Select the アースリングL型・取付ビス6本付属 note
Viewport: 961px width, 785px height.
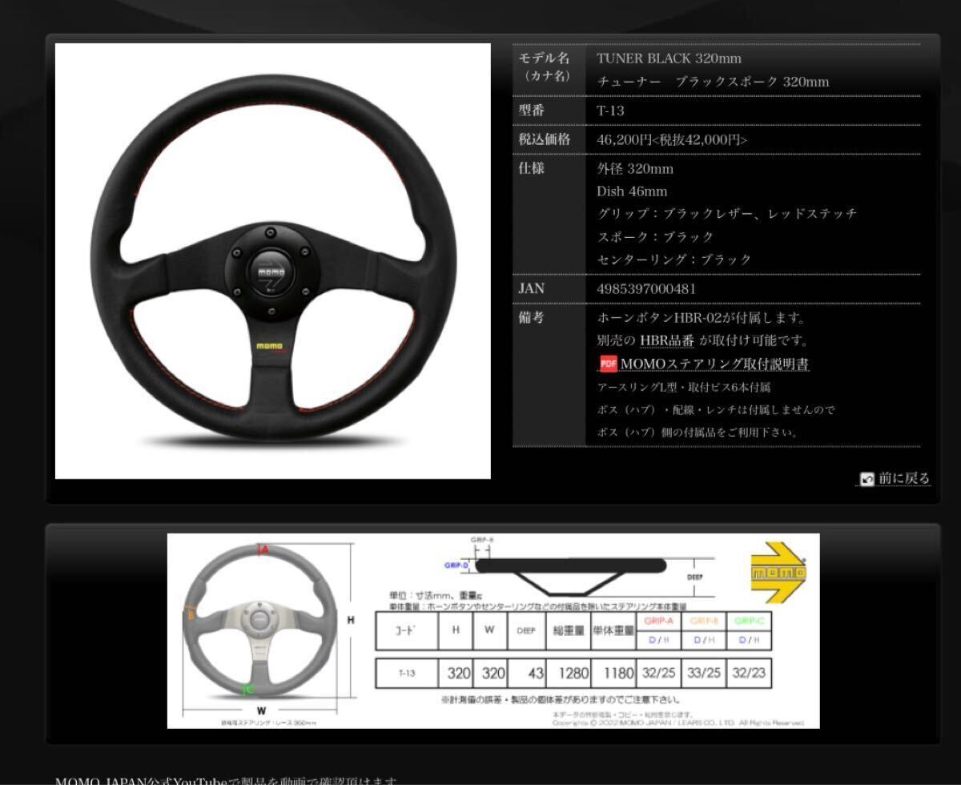point(684,387)
